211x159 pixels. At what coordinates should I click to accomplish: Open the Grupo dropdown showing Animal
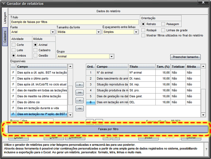(111, 56)
